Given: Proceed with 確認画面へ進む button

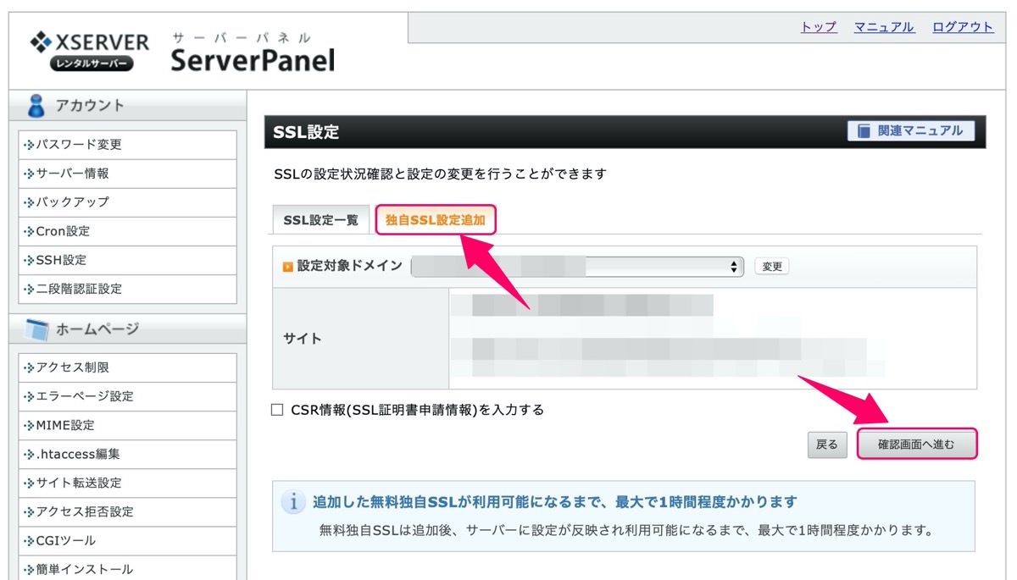Looking at the screenshot, I should (x=917, y=445).
